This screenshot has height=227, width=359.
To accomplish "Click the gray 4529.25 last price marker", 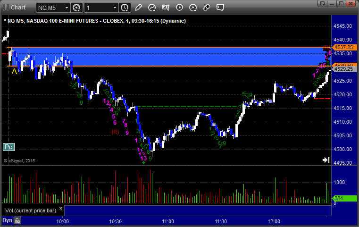I will tap(344, 69).
